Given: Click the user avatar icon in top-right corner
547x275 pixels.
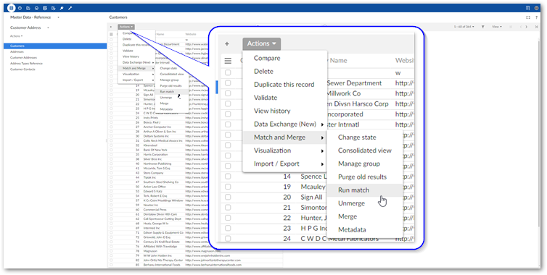Looking at the screenshot, I should tap(537, 8).
